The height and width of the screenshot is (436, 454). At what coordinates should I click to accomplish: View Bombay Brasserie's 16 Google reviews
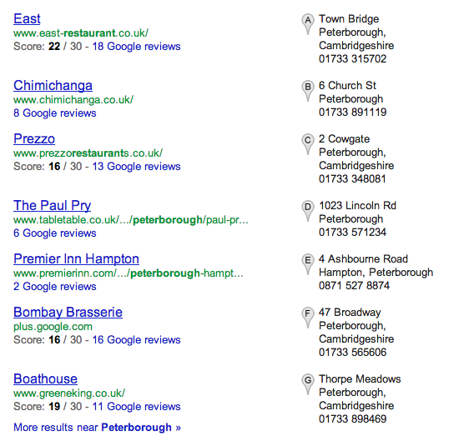tap(136, 339)
